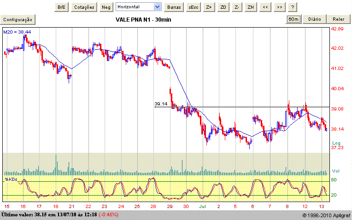Click the Último valor status text
Viewport: 352px width, 220px height.
(49, 214)
